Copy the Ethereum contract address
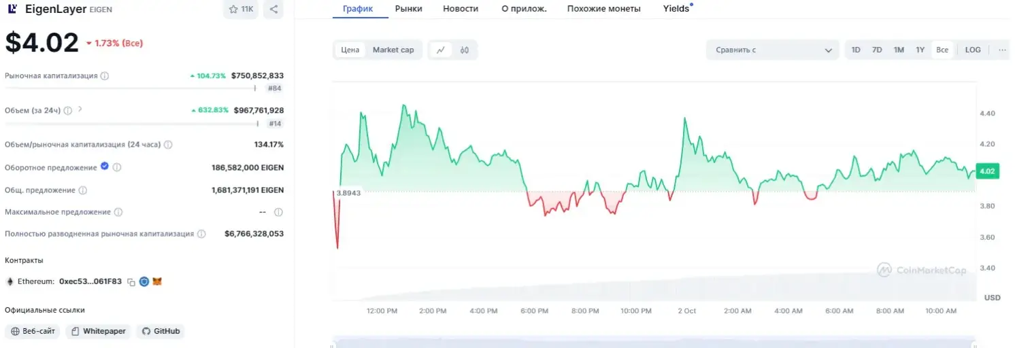The image size is (1030, 348). click(x=131, y=281)
